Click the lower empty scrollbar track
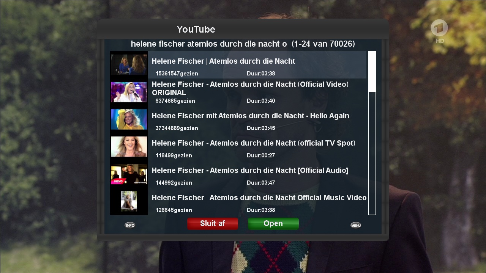 click(x=372, y=153)
